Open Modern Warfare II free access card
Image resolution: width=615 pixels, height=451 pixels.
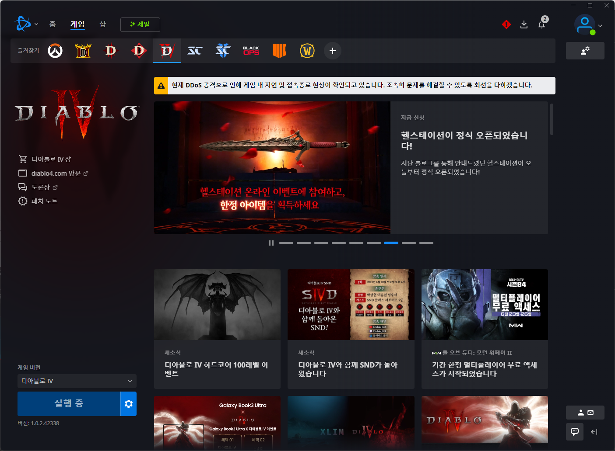tap(485, 329)
